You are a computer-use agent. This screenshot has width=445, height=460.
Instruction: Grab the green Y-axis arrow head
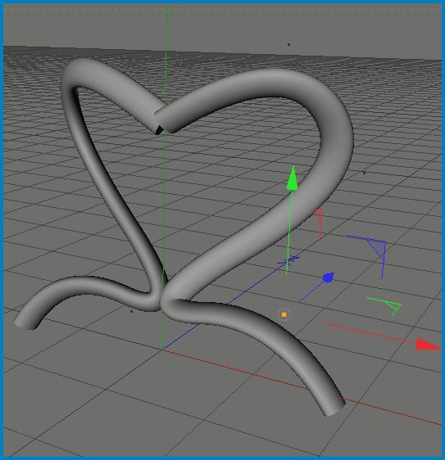(x=293, y=178)
